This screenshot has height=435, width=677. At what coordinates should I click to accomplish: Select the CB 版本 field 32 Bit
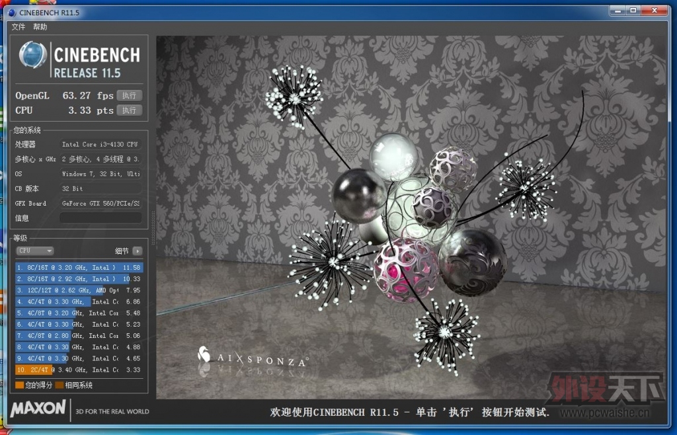[100, 188]
